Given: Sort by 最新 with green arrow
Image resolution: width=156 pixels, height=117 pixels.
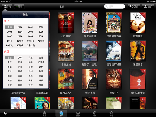Looking at the screenshot, I should coord(19,6).
